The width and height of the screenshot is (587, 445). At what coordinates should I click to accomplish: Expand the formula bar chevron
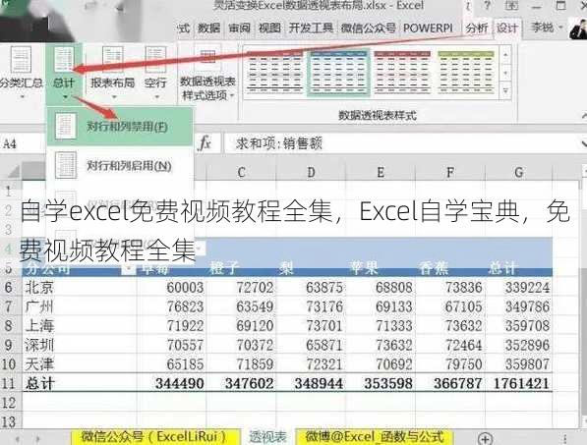click(x=583, y=143)
